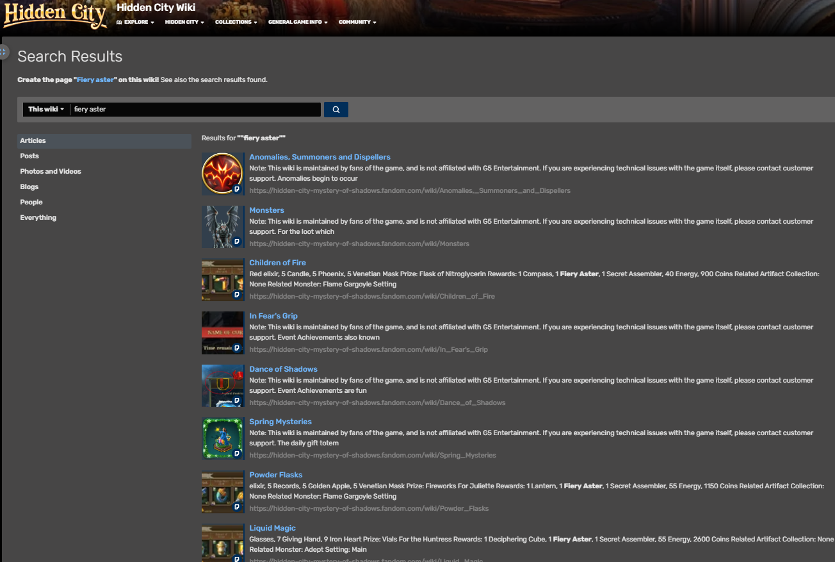This screenshot has width=835, height=562.
Task: Expand the General Game Info menu
Action: 298,22
